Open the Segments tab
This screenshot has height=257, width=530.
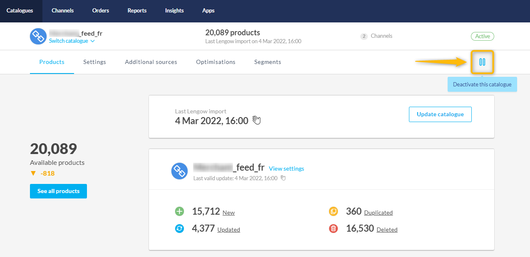click(x=267, y=62)
